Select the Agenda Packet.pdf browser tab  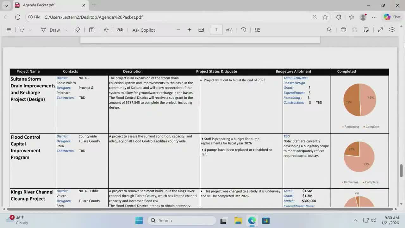(x=50, y=5)
